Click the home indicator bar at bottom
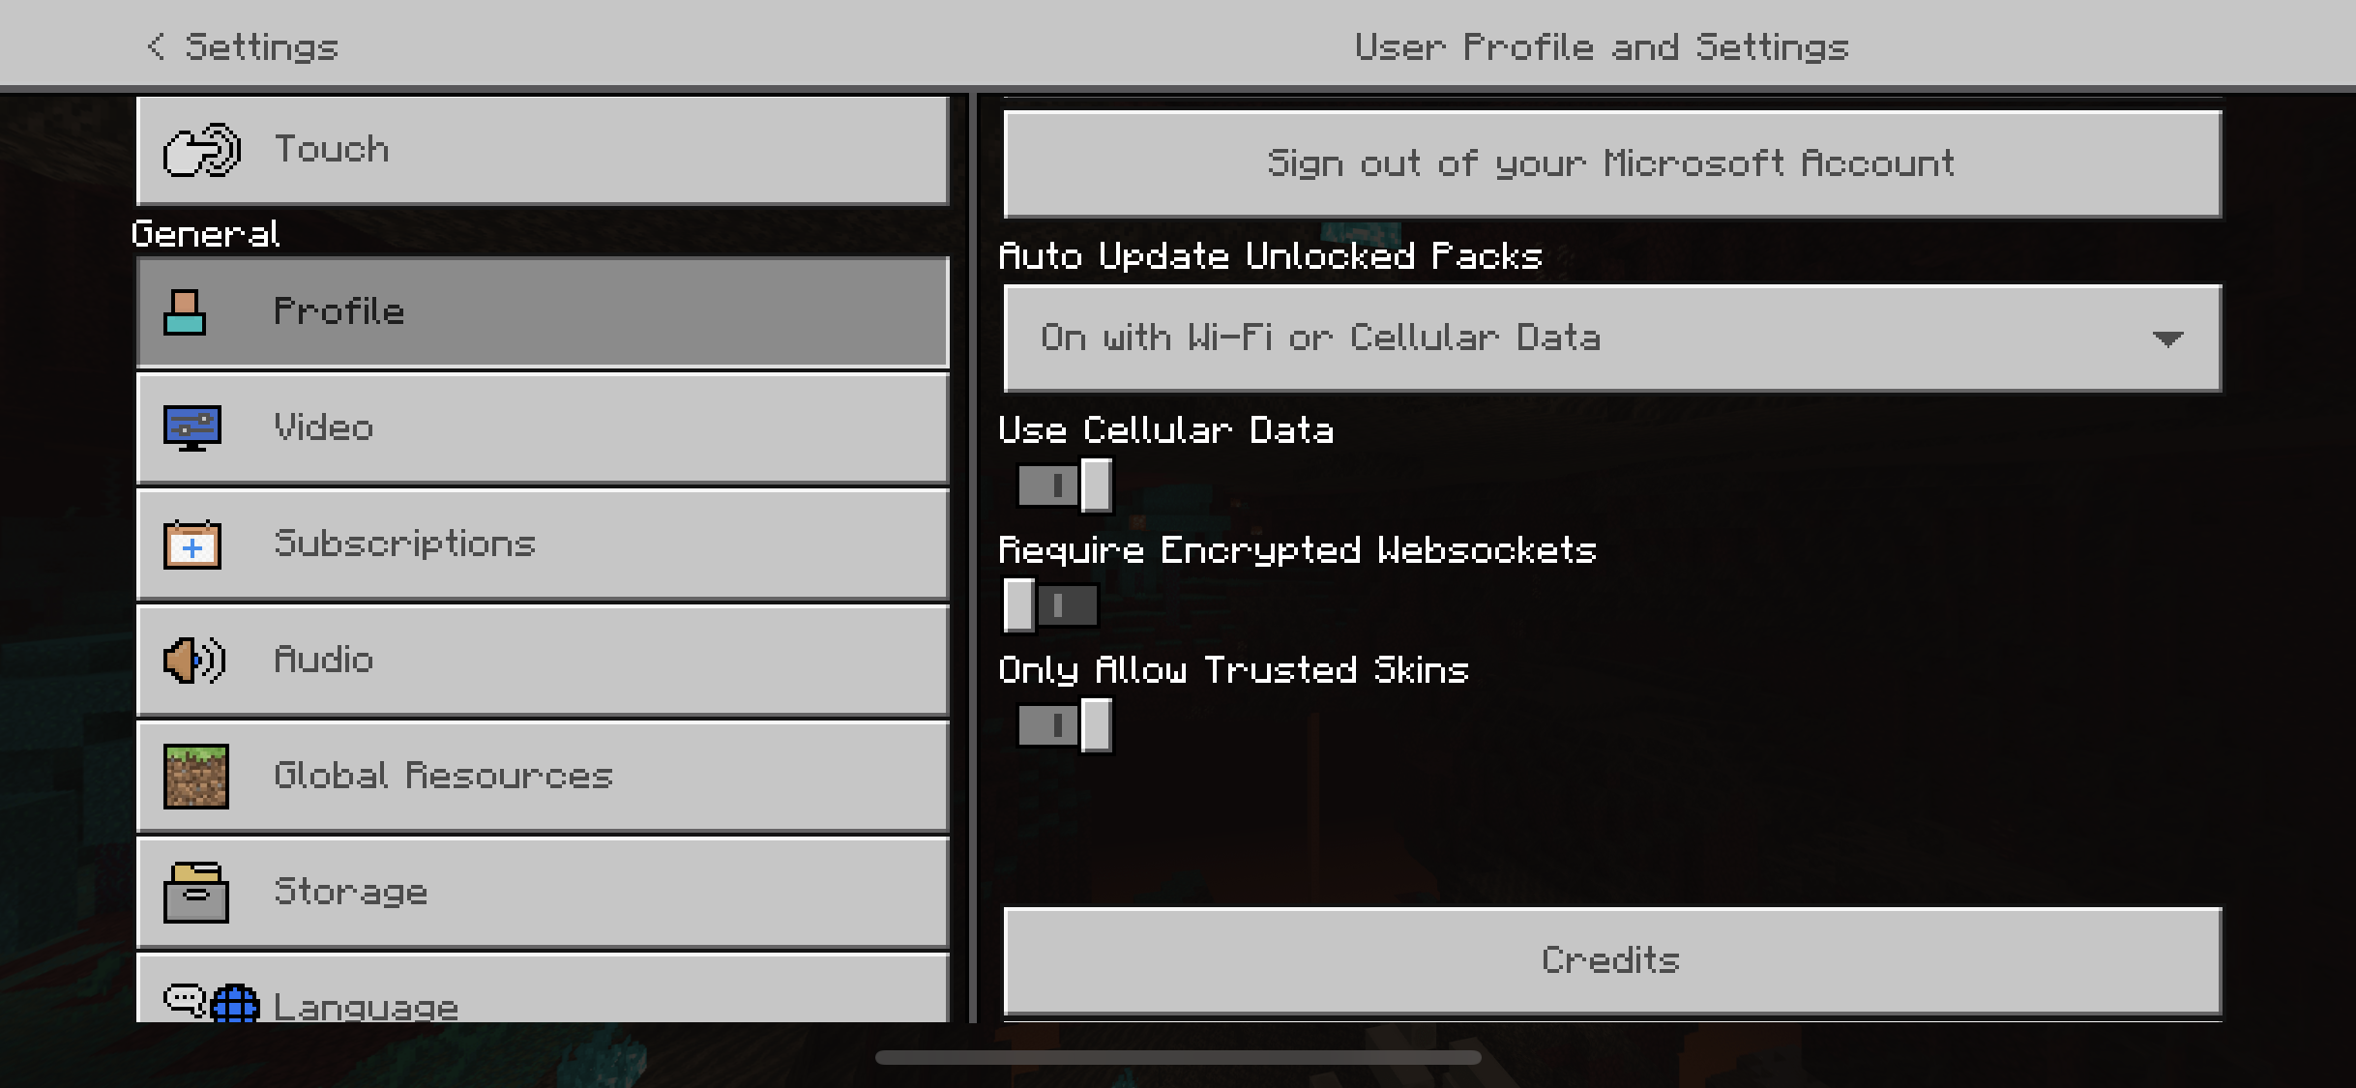Image resolution: width=2356 pixels, height=1088 pixels. (x=1178, y=1057)
